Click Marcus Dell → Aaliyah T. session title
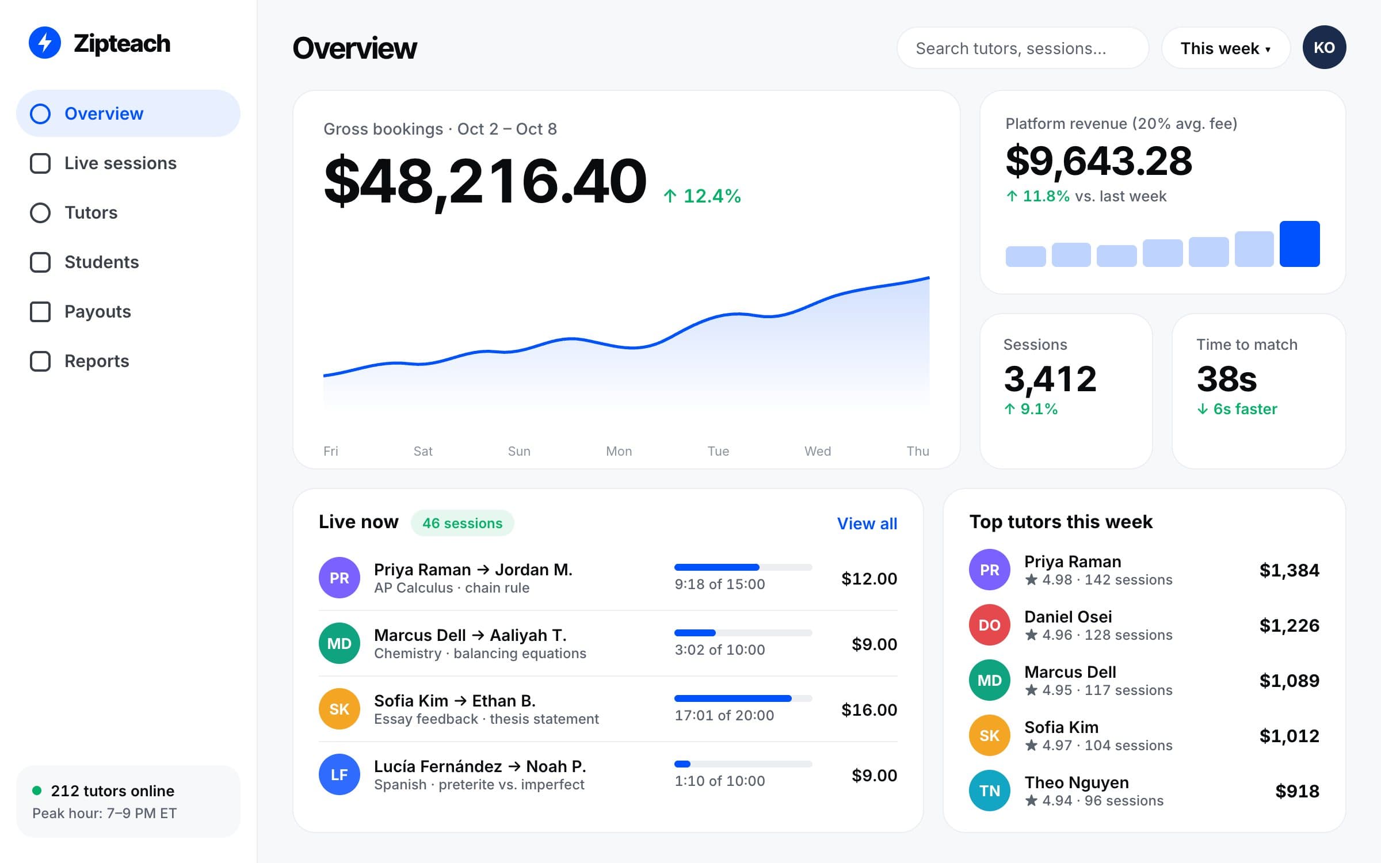 click(470, 635)
